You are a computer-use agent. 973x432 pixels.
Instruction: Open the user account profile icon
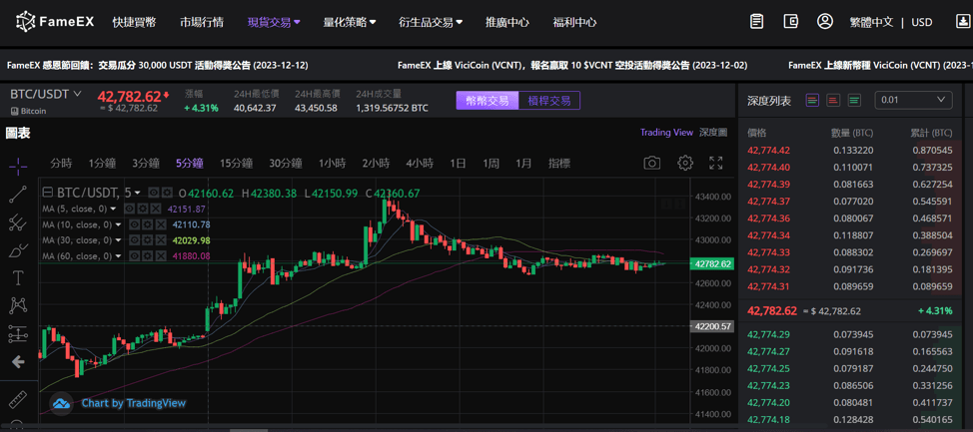[824, 21]
